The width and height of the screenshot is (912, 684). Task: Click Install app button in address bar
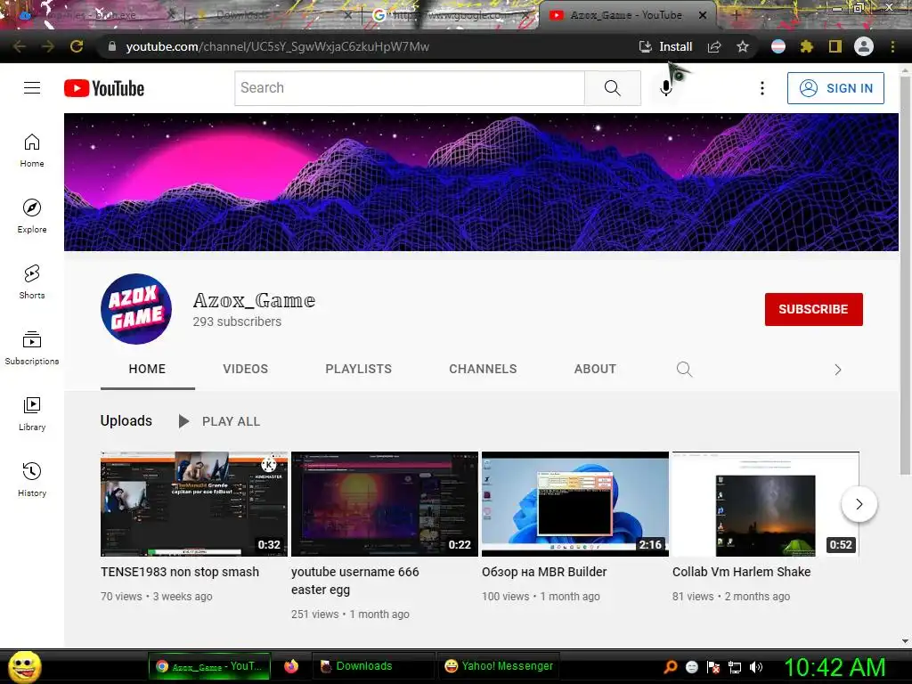[x=665, y=46]
